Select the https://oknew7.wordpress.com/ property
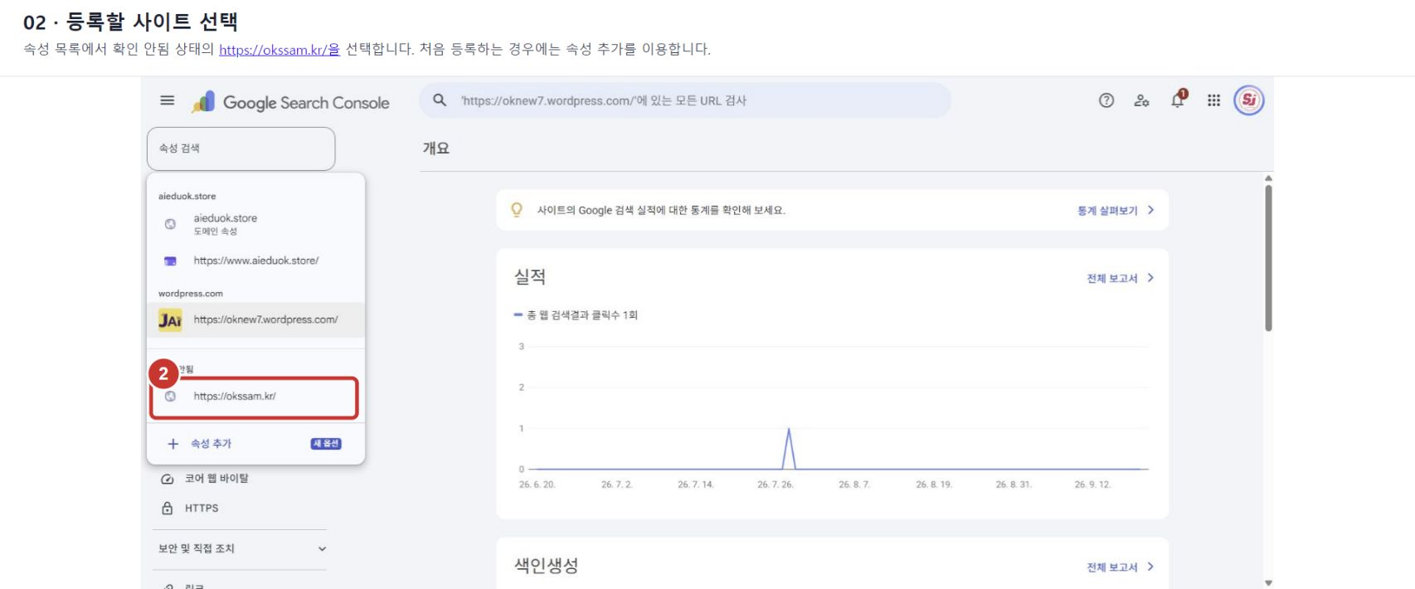1415x589 pixels. [x=255, y=319]
